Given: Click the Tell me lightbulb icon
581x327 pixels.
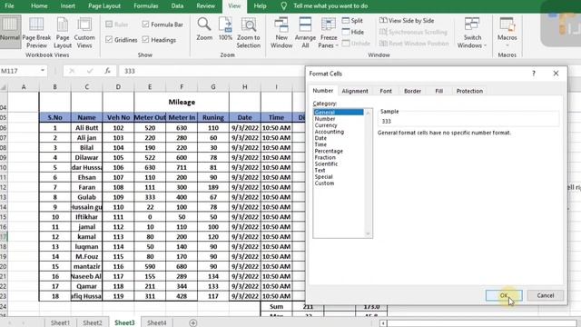Looking at the screenshot, I should tap(284, 6).
